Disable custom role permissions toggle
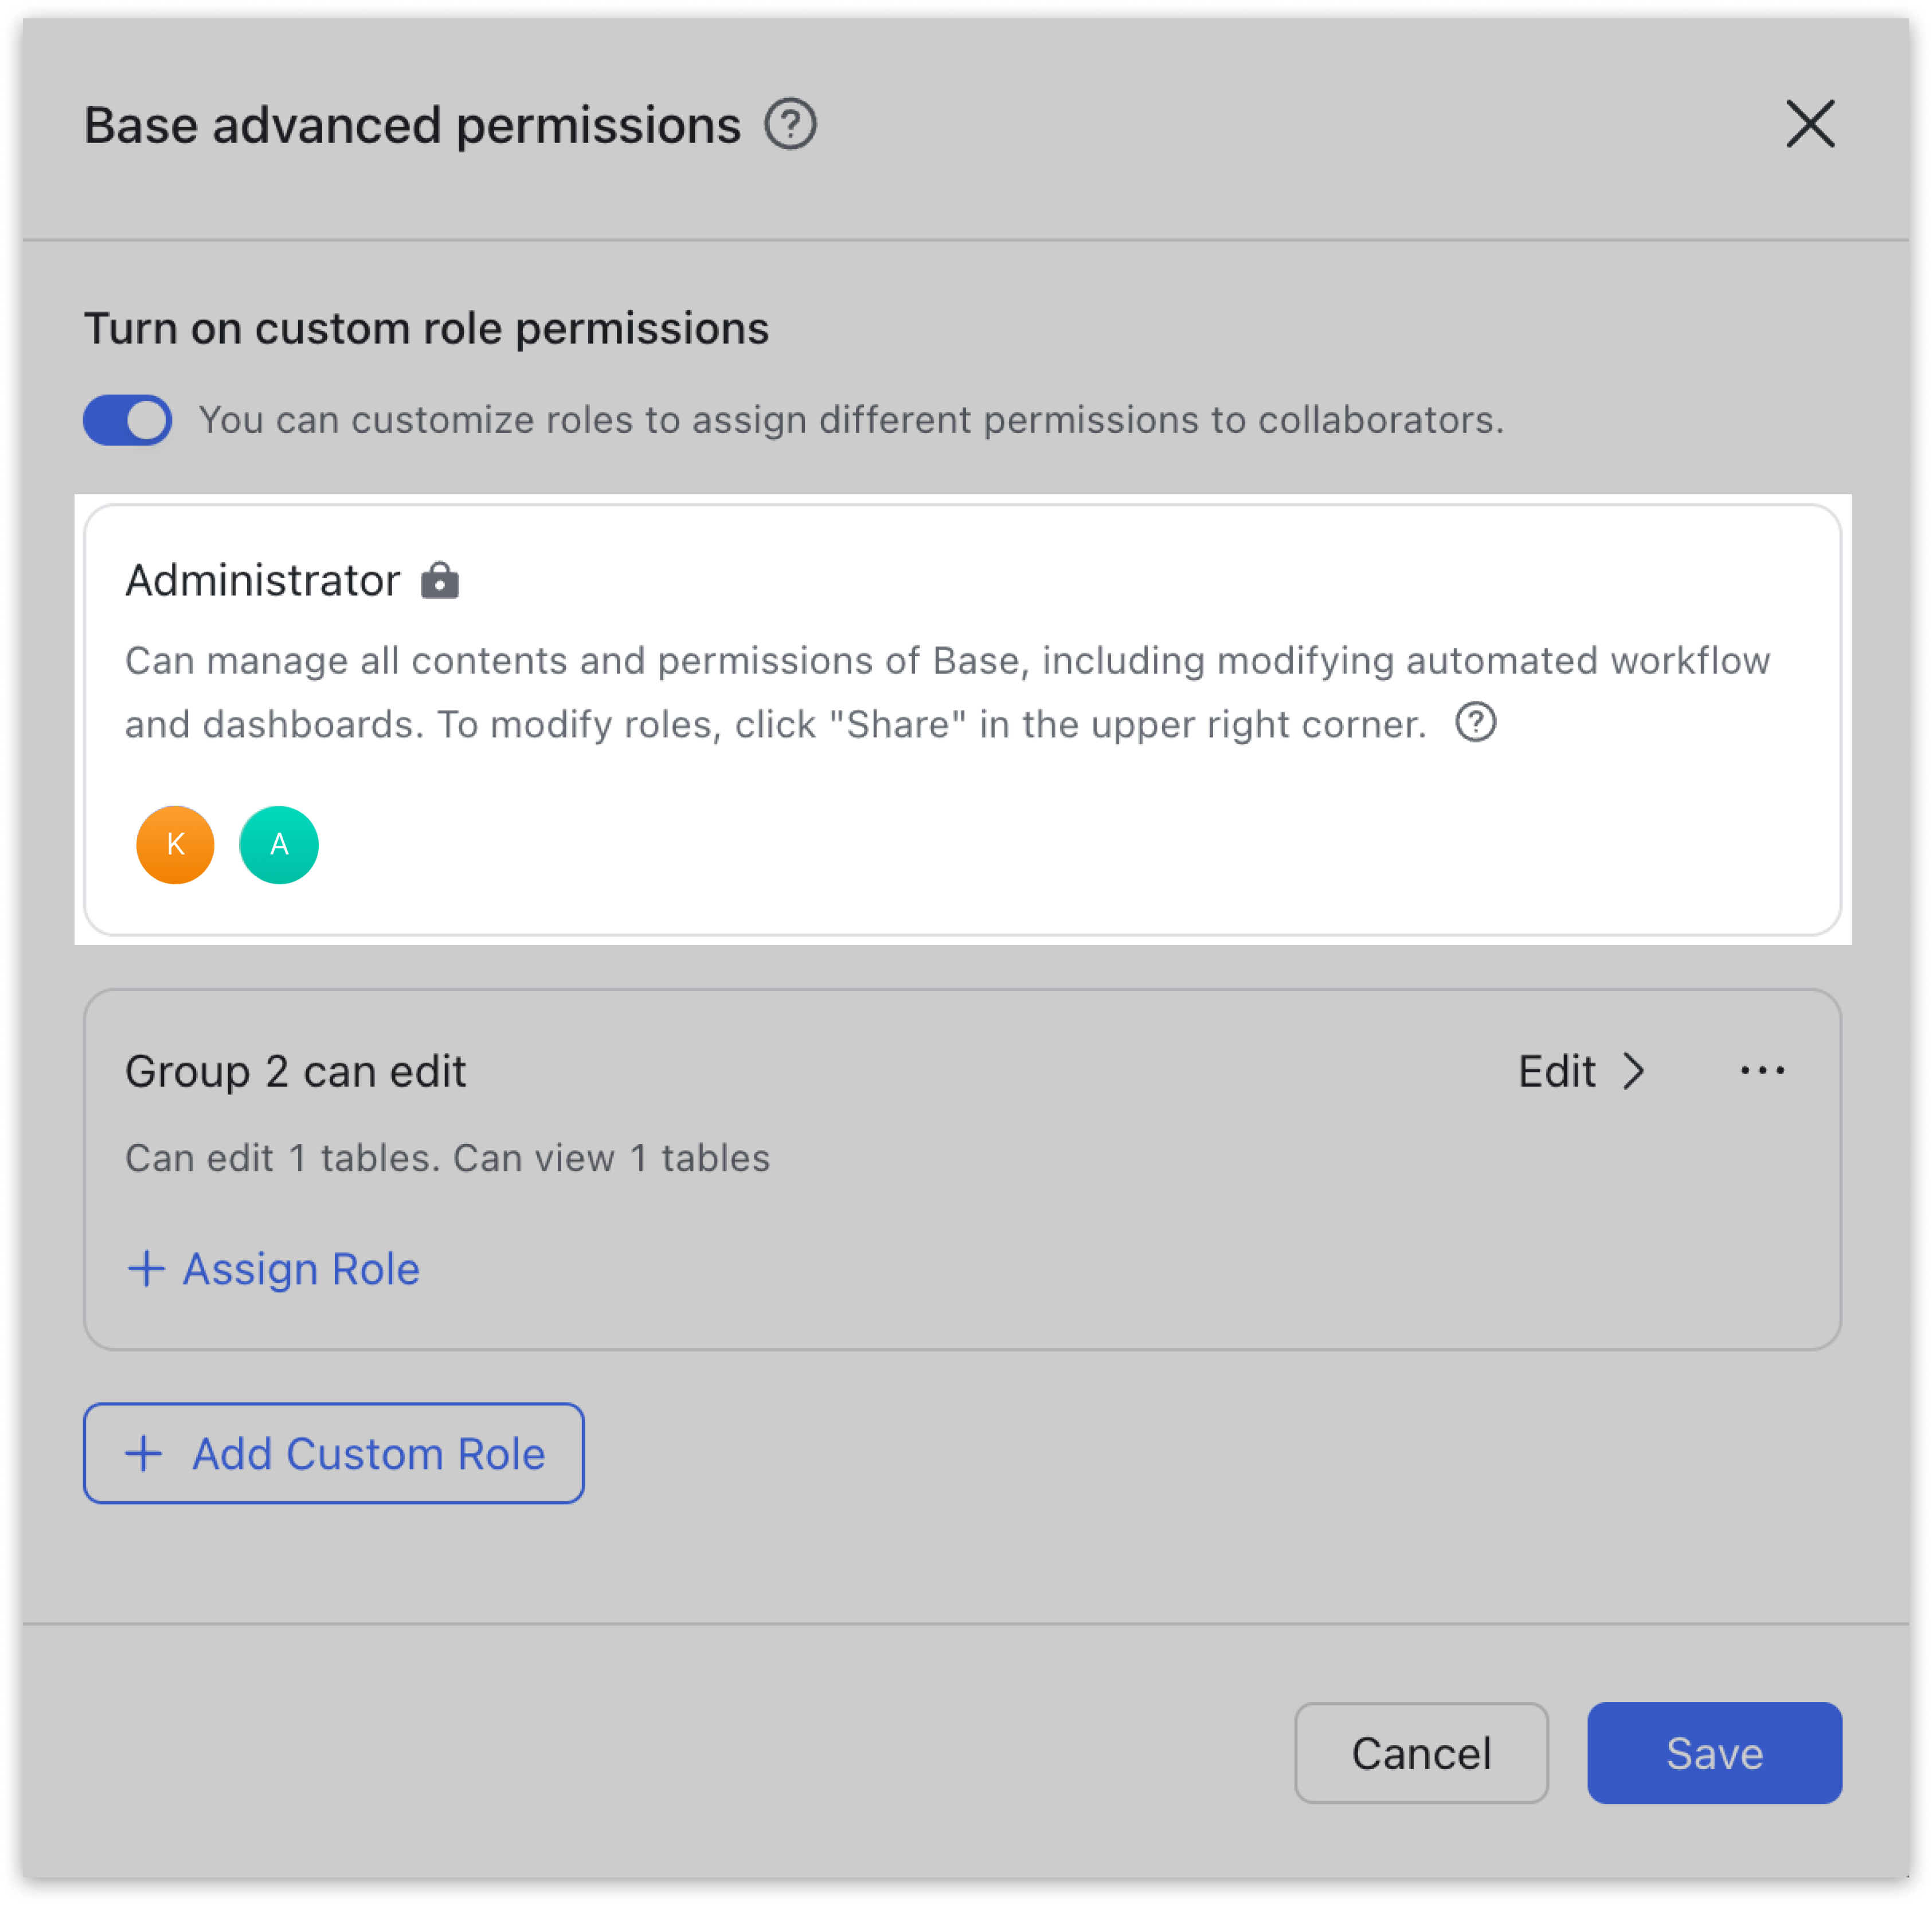 point(127,419)
